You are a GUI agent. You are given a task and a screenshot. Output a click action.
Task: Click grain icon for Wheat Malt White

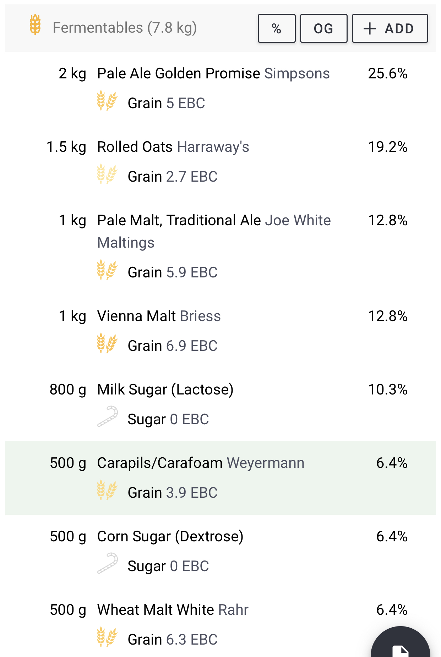[107, 637]
